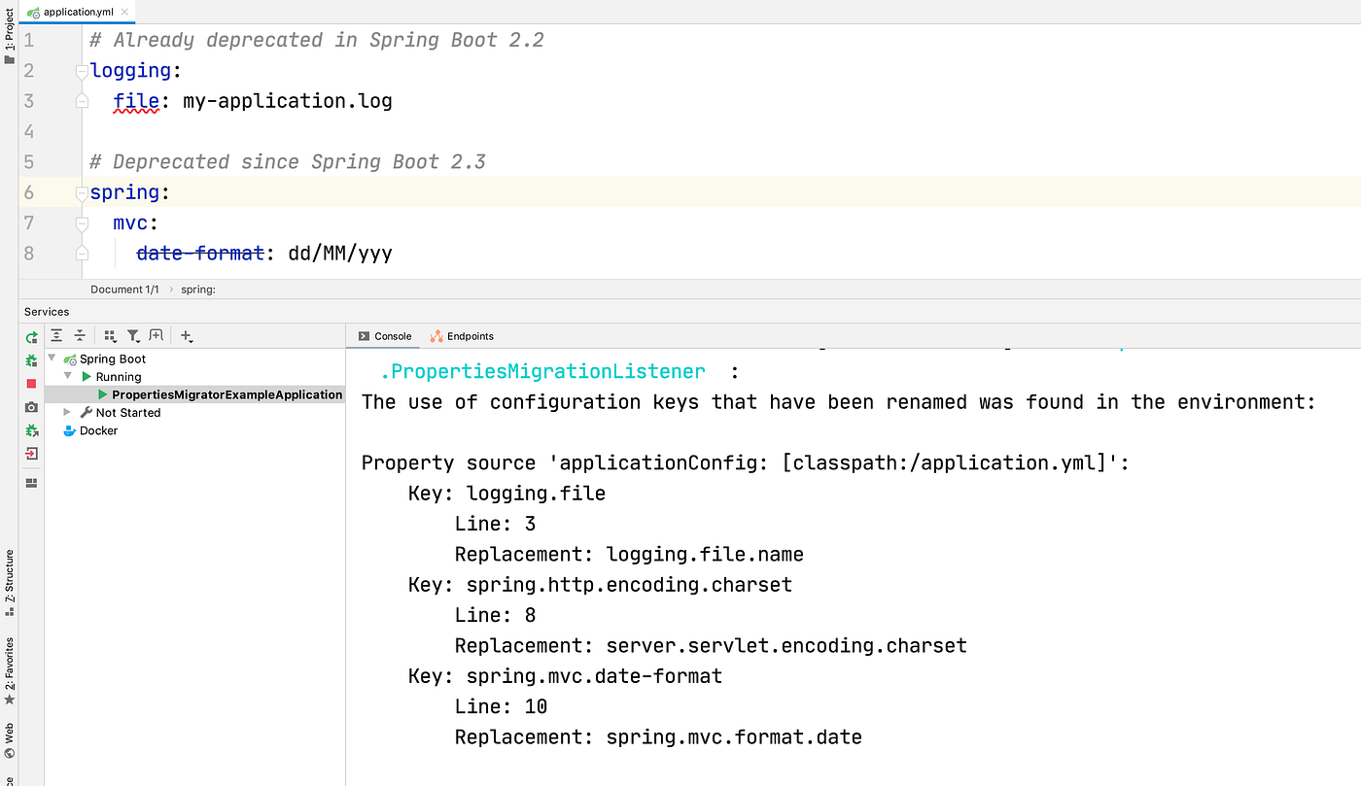Expand all services in the tree
The width and height of the screenshot is (1361, 786).
[56, 336]
